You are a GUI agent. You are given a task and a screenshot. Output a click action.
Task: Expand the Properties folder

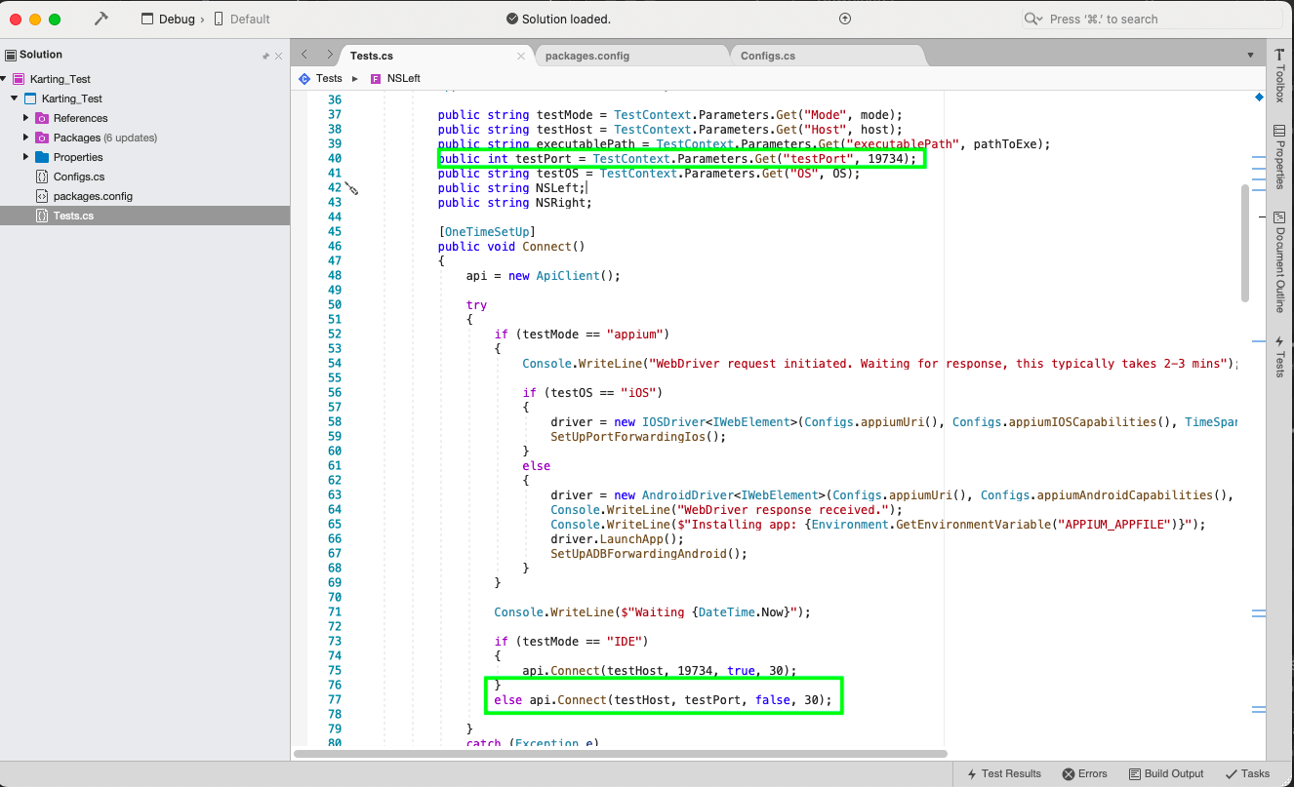(x=26, y=157)
